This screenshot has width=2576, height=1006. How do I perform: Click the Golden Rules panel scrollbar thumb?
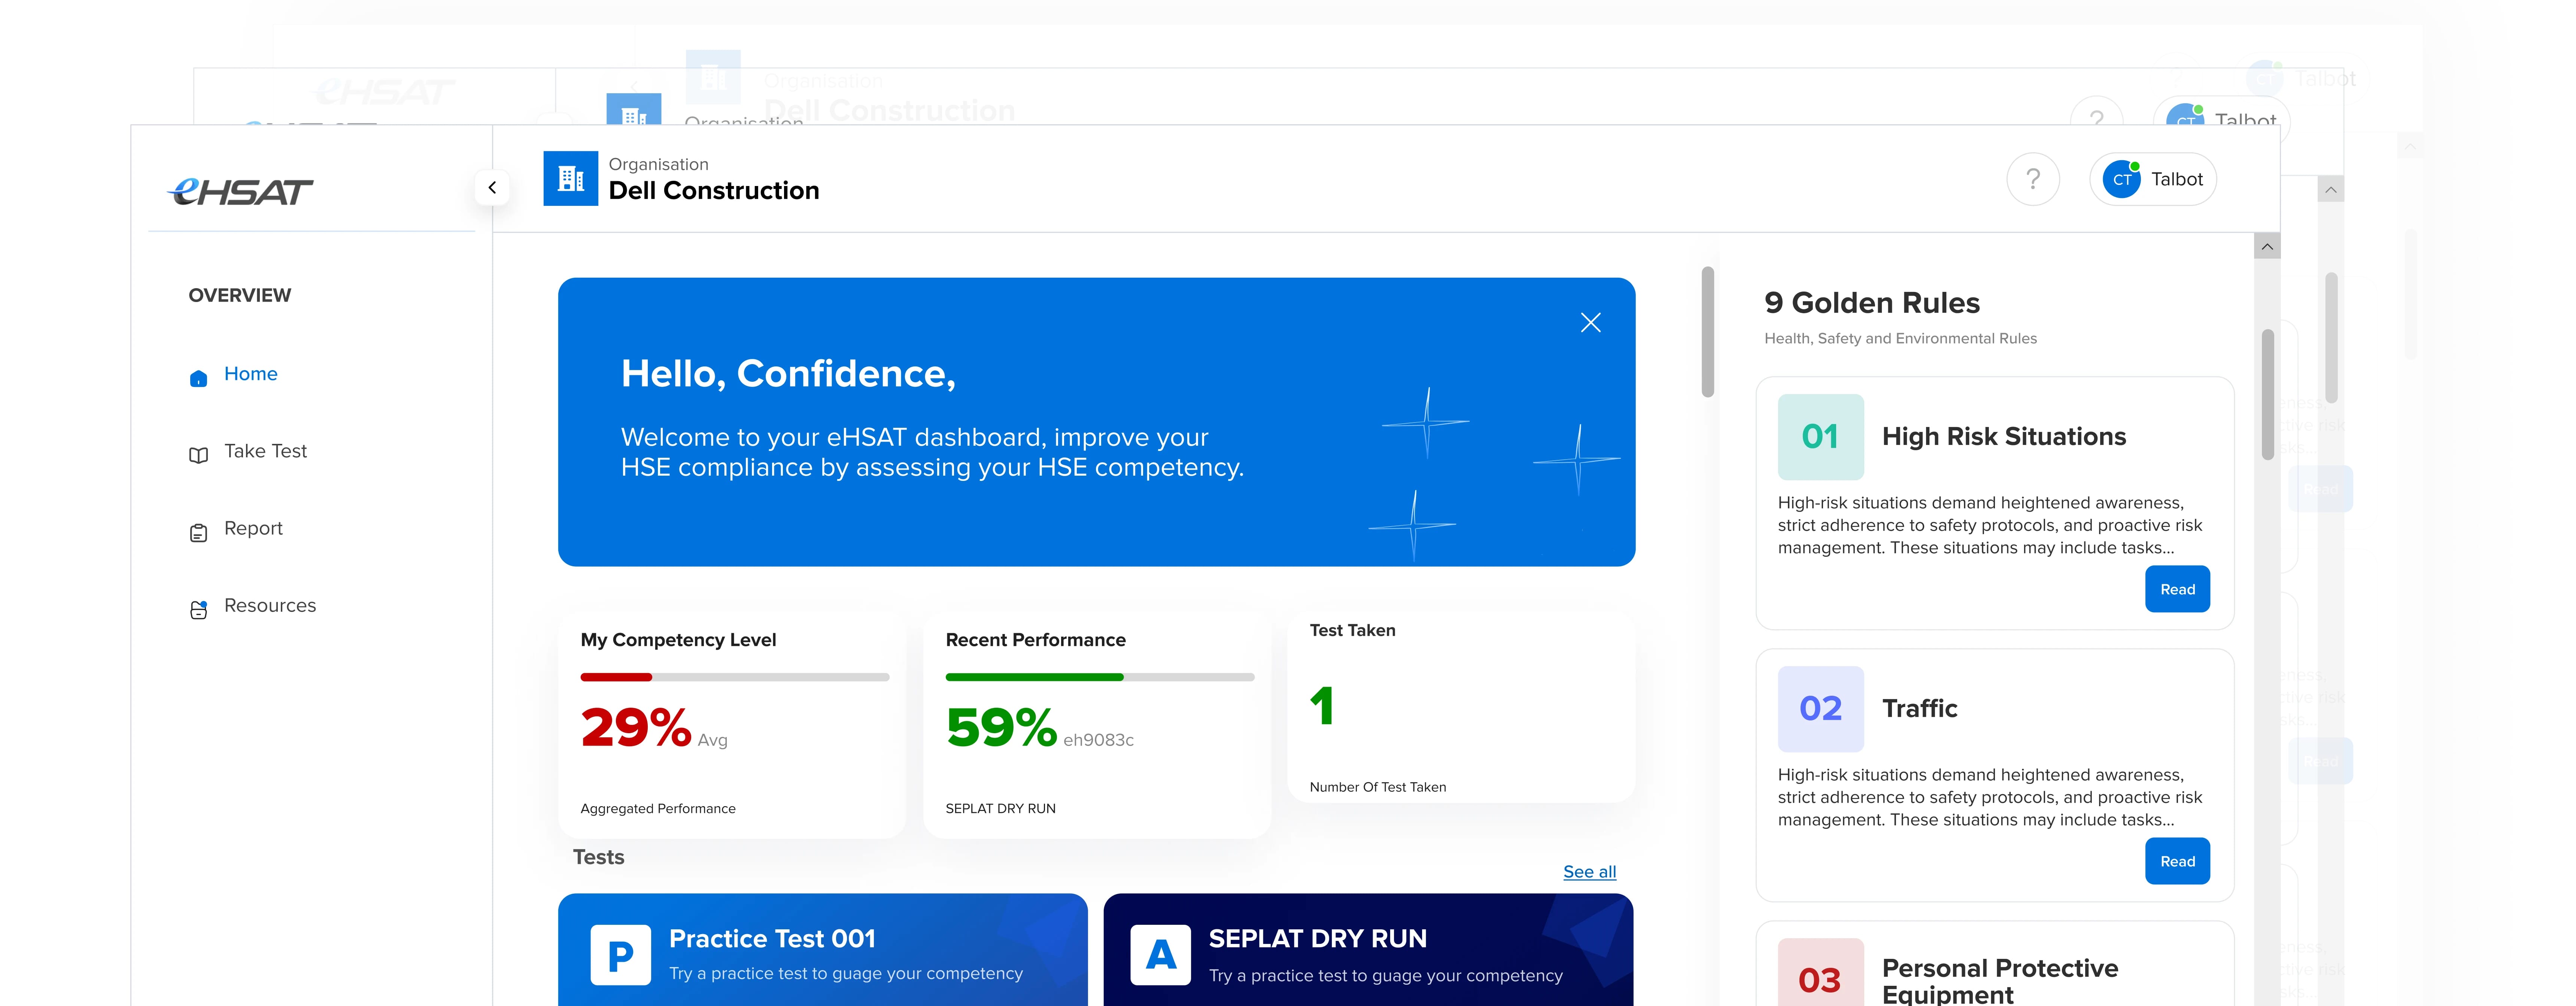2267,394
